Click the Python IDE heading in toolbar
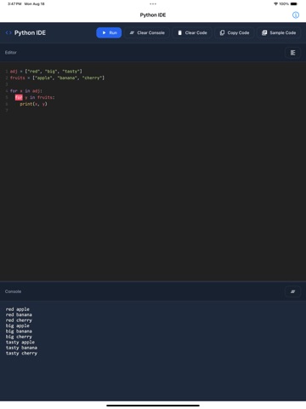 point(30,32)
